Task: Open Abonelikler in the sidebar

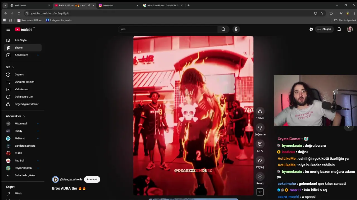Action: (x=23, y=55)
